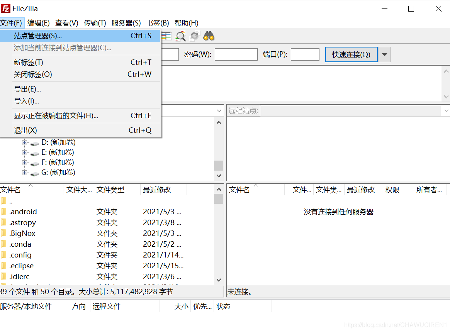
Task: Click inside the 密码 password field
Action: (x=236, y=54)
